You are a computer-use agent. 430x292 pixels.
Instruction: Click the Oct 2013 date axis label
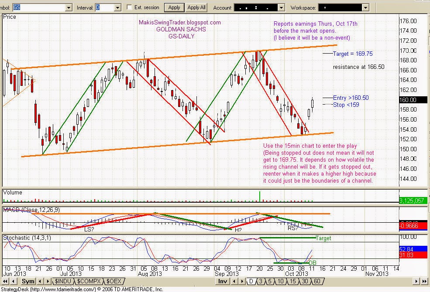(296, 274)
